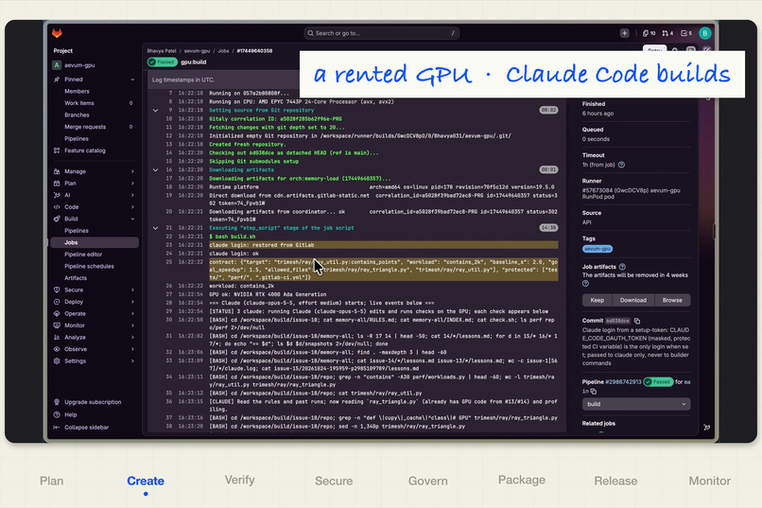
Task: Collapse the 'Downloading artifacts' log section
Action: [x=155, y=170]
